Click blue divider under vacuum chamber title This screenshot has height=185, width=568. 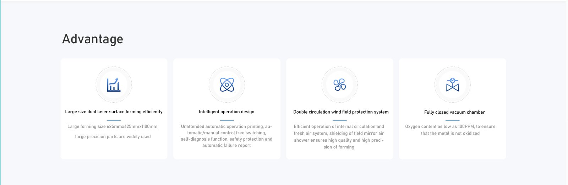point(452,120)
